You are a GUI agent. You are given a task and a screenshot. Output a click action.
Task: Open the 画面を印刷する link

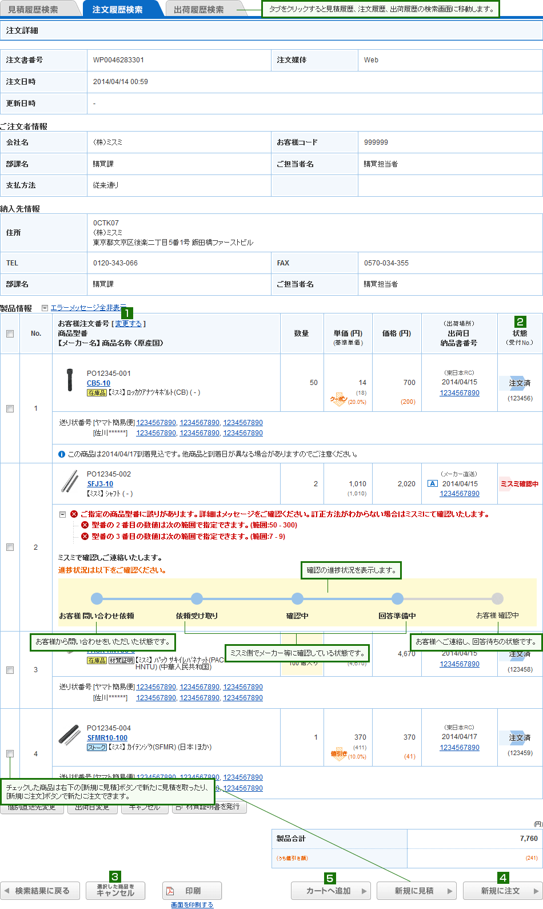192,904
